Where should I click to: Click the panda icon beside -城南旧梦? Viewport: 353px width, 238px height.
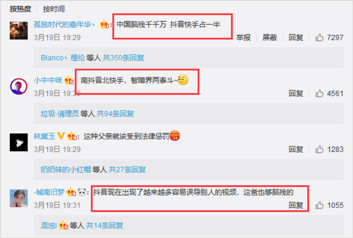82,192
